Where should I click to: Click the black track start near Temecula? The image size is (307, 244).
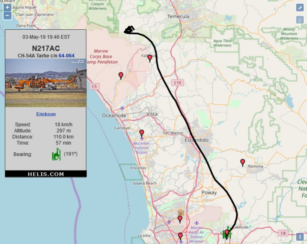pyautogui.click(x=130, y=30)
